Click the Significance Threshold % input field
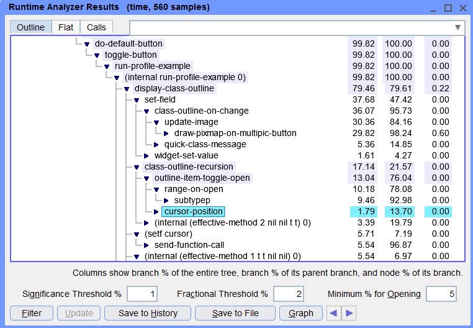 (x=142, y=294)
